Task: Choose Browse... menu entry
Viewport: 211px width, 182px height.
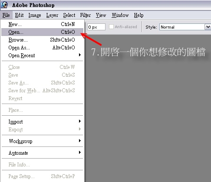Action: pyautogui.click(x=42, y=40)
